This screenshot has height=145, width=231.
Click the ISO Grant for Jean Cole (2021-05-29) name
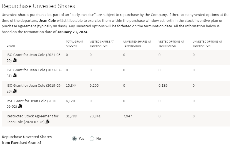pos(34,58)
